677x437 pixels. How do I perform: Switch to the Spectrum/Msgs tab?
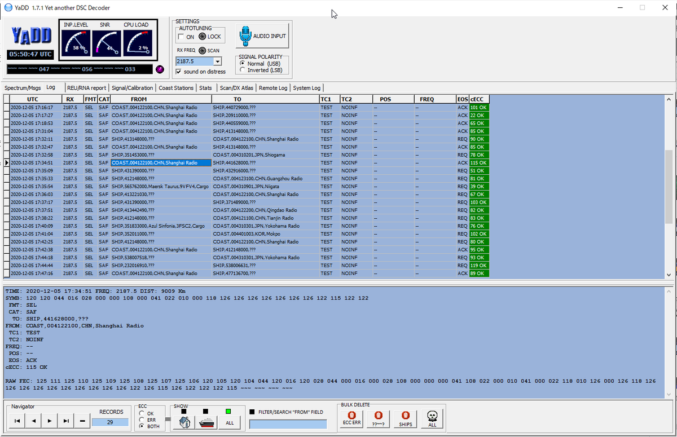(23, 88)
